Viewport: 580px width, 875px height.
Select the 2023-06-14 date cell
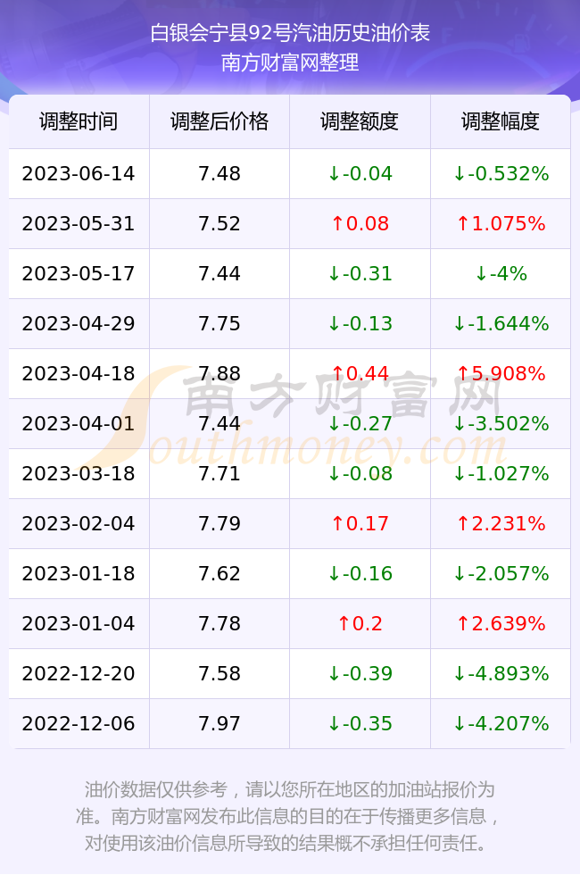(79, 173)
